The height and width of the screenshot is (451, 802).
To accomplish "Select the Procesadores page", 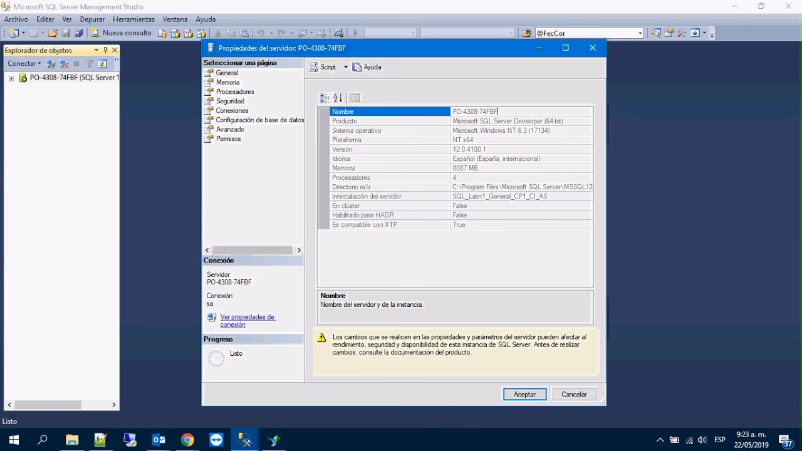I will (x=235, y=91).
